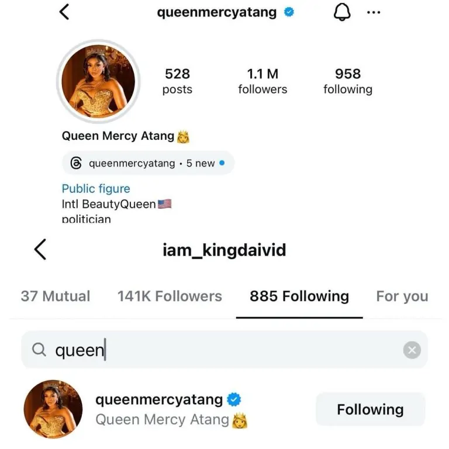Image resolution: width=449 pixels, height=449 pixels.
Task: Open the notification bell for queenmercyatang
Action: click(x=341, y=13)
